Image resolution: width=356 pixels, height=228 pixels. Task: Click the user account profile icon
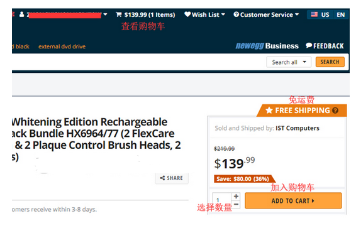pos(21,14)
